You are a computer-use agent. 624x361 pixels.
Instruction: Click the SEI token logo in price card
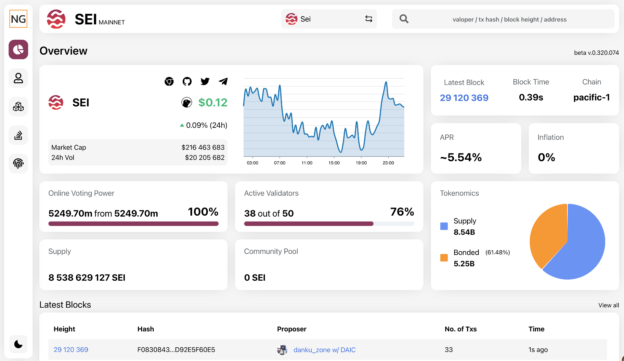(x=56, y=102)
